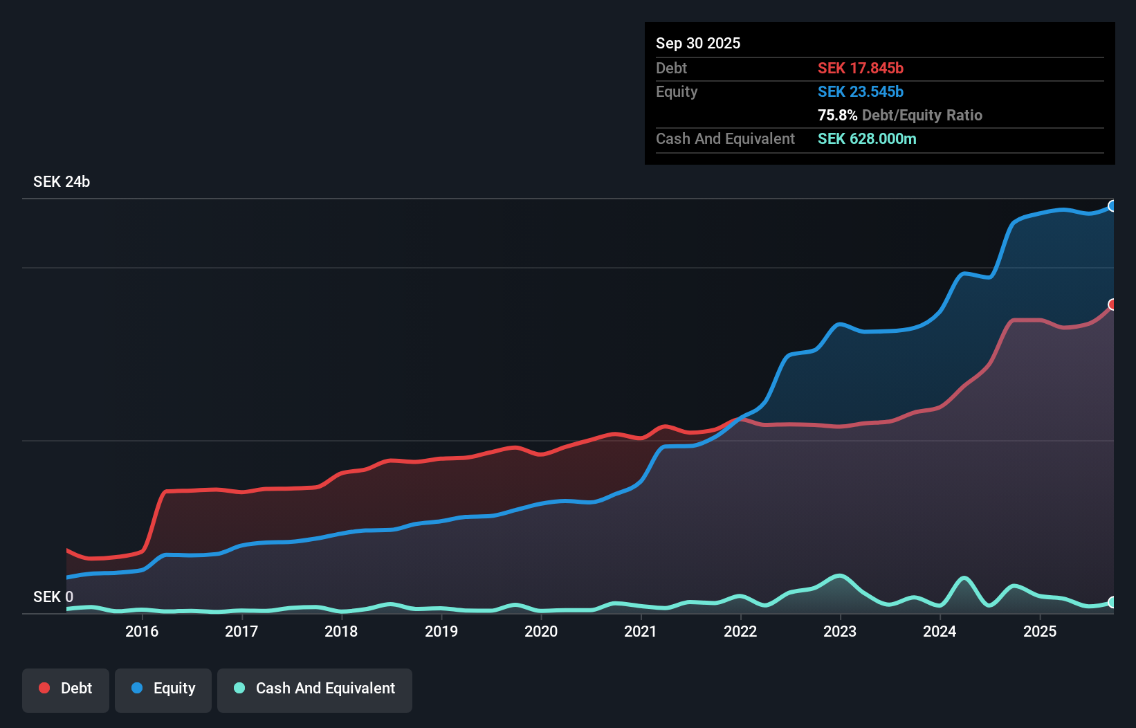Click the 2018 axis label

click(x=341, y=631)
